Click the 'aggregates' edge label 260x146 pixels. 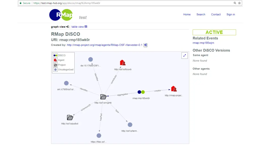[x=123, y=95]
